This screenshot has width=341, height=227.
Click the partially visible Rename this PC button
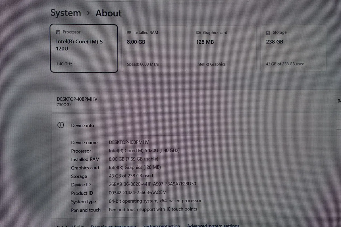tap(337, 101)
